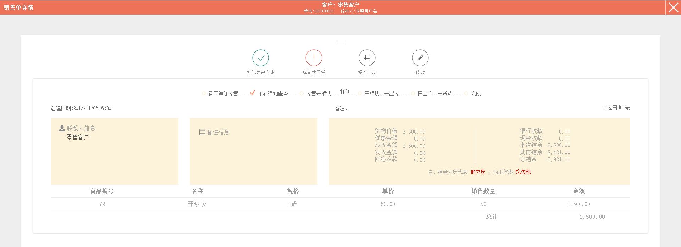Click the Mark as Completed checkmark icon
This screenshot has height=247, width=681.
point(261,58)
